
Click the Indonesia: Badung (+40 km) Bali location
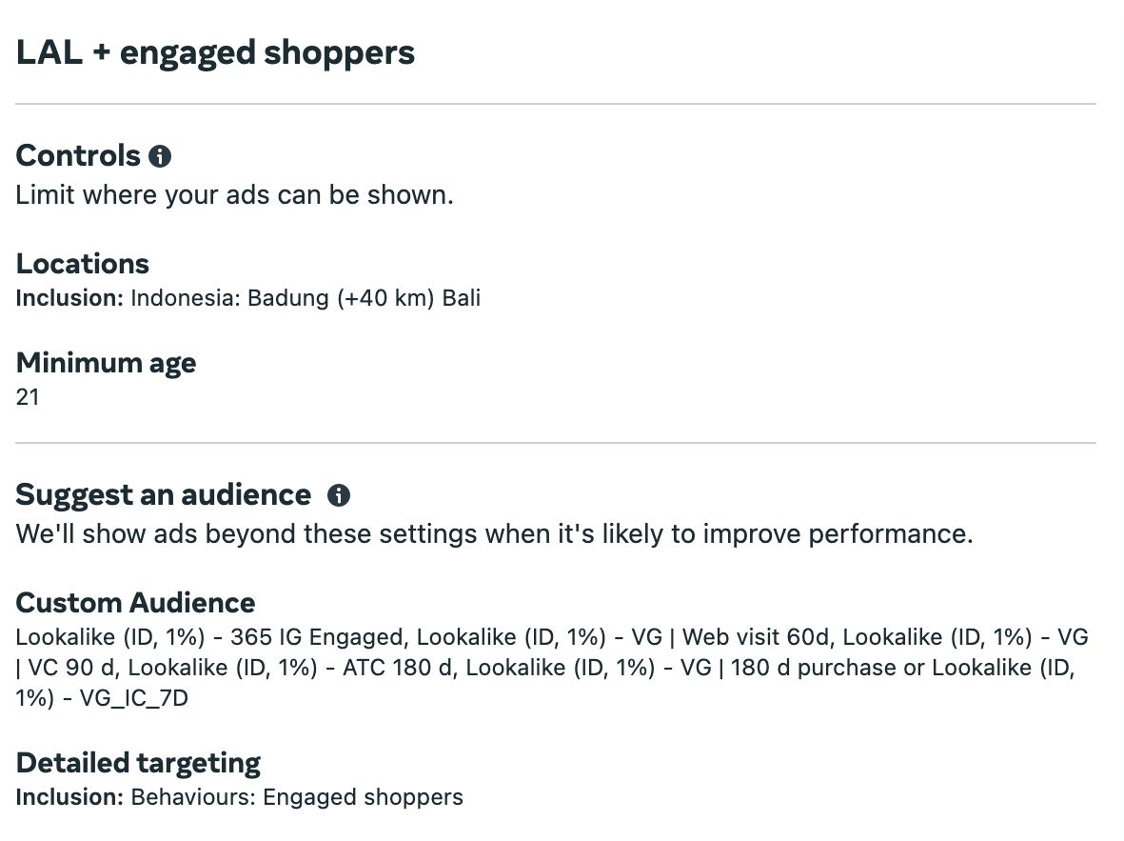click(306, 298)
